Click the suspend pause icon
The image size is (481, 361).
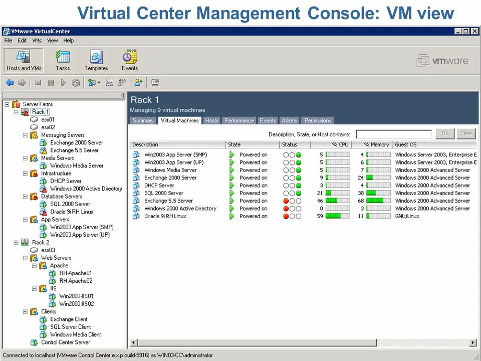[51, 83]
